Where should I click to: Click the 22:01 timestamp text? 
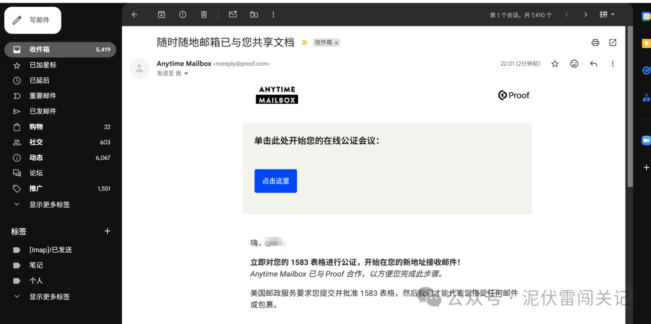point(521,64)
